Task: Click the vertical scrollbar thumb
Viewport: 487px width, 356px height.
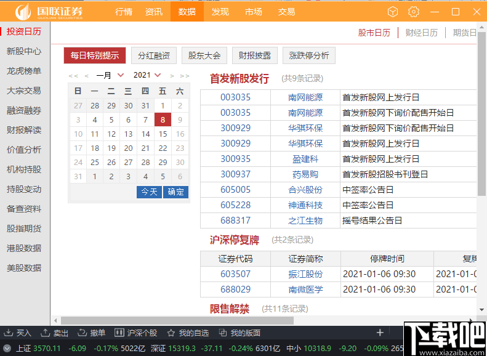Action: [x=481, y=114]
